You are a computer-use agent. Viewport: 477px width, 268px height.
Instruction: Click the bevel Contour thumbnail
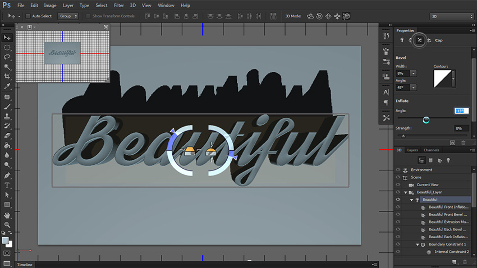pos(442,78)
